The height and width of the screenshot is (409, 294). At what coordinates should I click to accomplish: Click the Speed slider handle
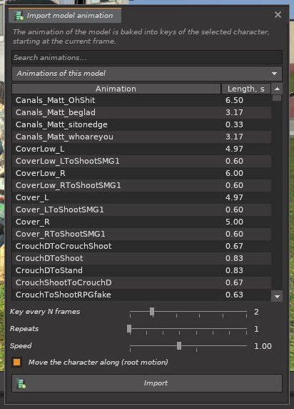tap(179, 346)
